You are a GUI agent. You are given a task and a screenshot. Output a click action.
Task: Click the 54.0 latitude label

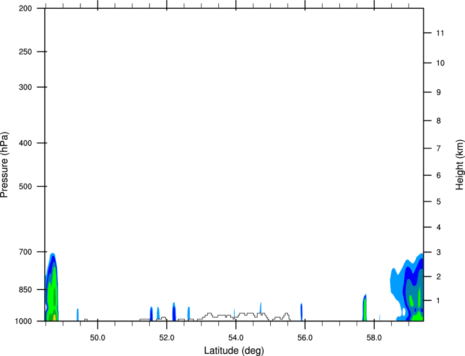[236, 338]
